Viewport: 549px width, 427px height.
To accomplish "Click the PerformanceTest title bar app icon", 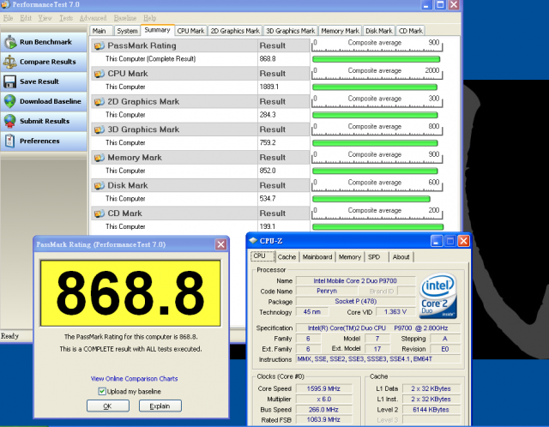I will pos(5,4).
